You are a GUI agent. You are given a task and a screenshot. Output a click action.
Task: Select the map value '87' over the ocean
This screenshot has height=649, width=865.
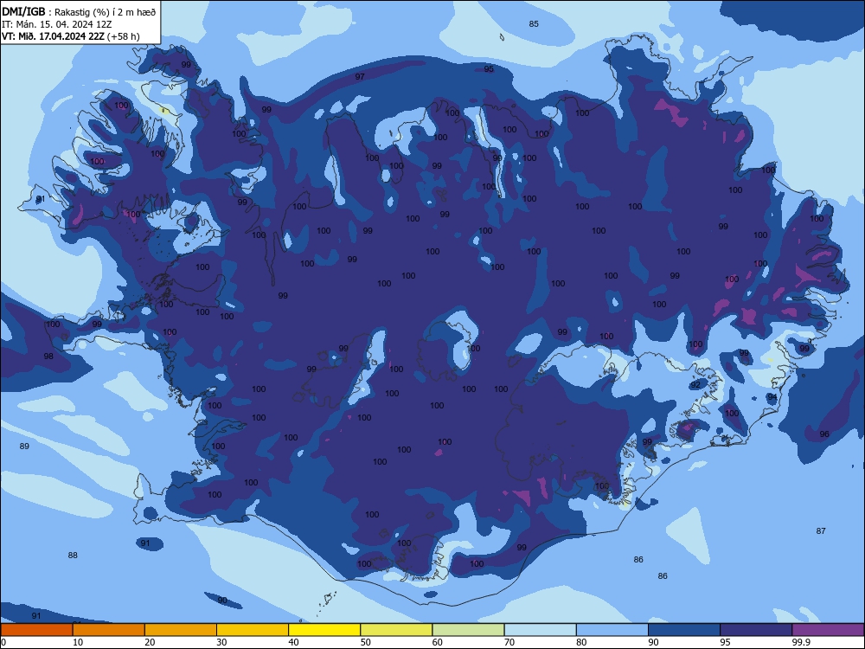(821, 531)
